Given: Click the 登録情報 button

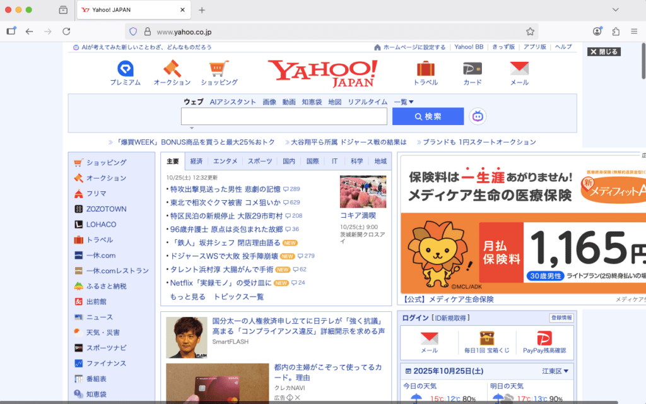Looking at the screenshot, I should pyautogui.click(x=561, y=318).
